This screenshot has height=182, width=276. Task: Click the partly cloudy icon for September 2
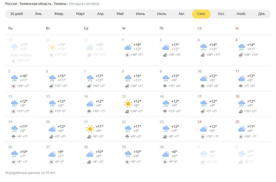coord(166,47)
